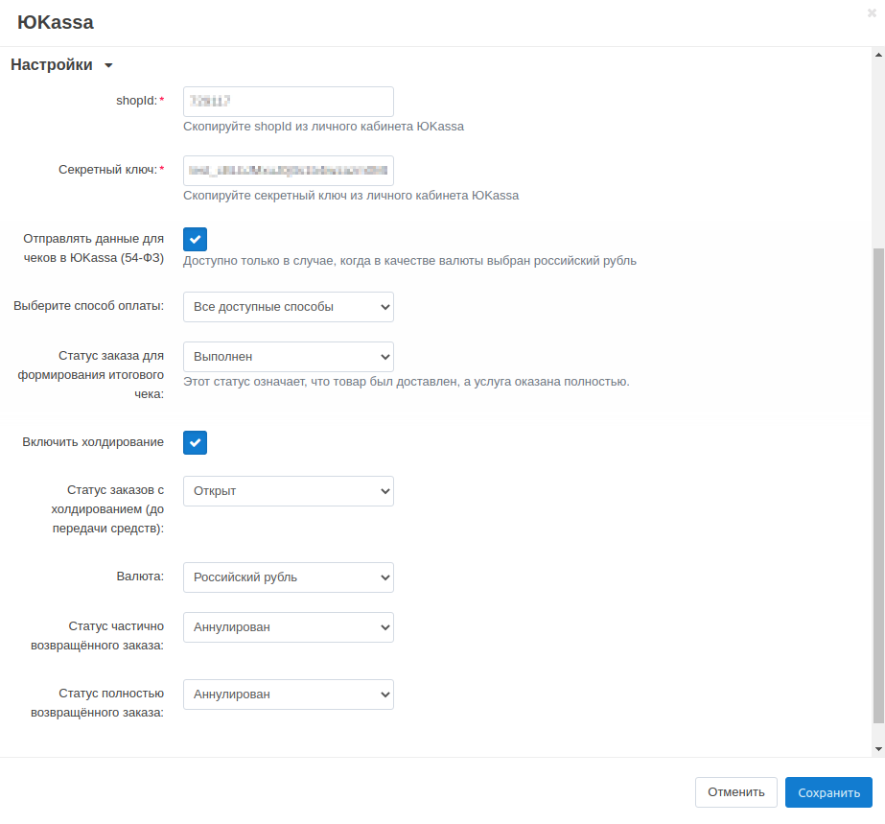
Task: Open the Валюта currency dropdown
Action: tap(289, 577)
